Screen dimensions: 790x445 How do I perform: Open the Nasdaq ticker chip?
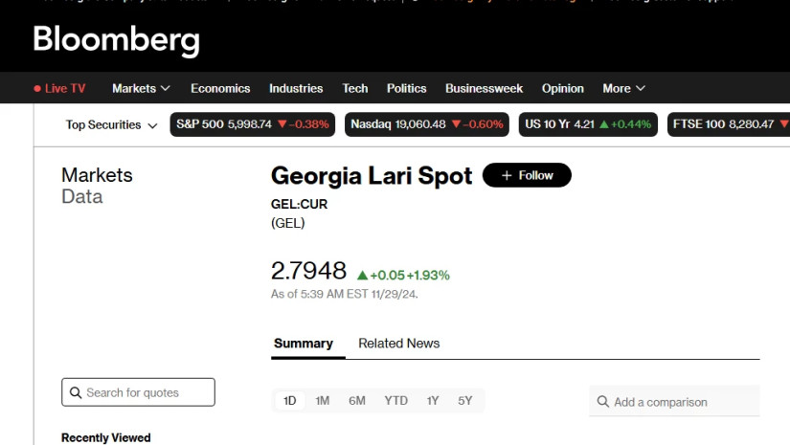[x=426, y=124]
